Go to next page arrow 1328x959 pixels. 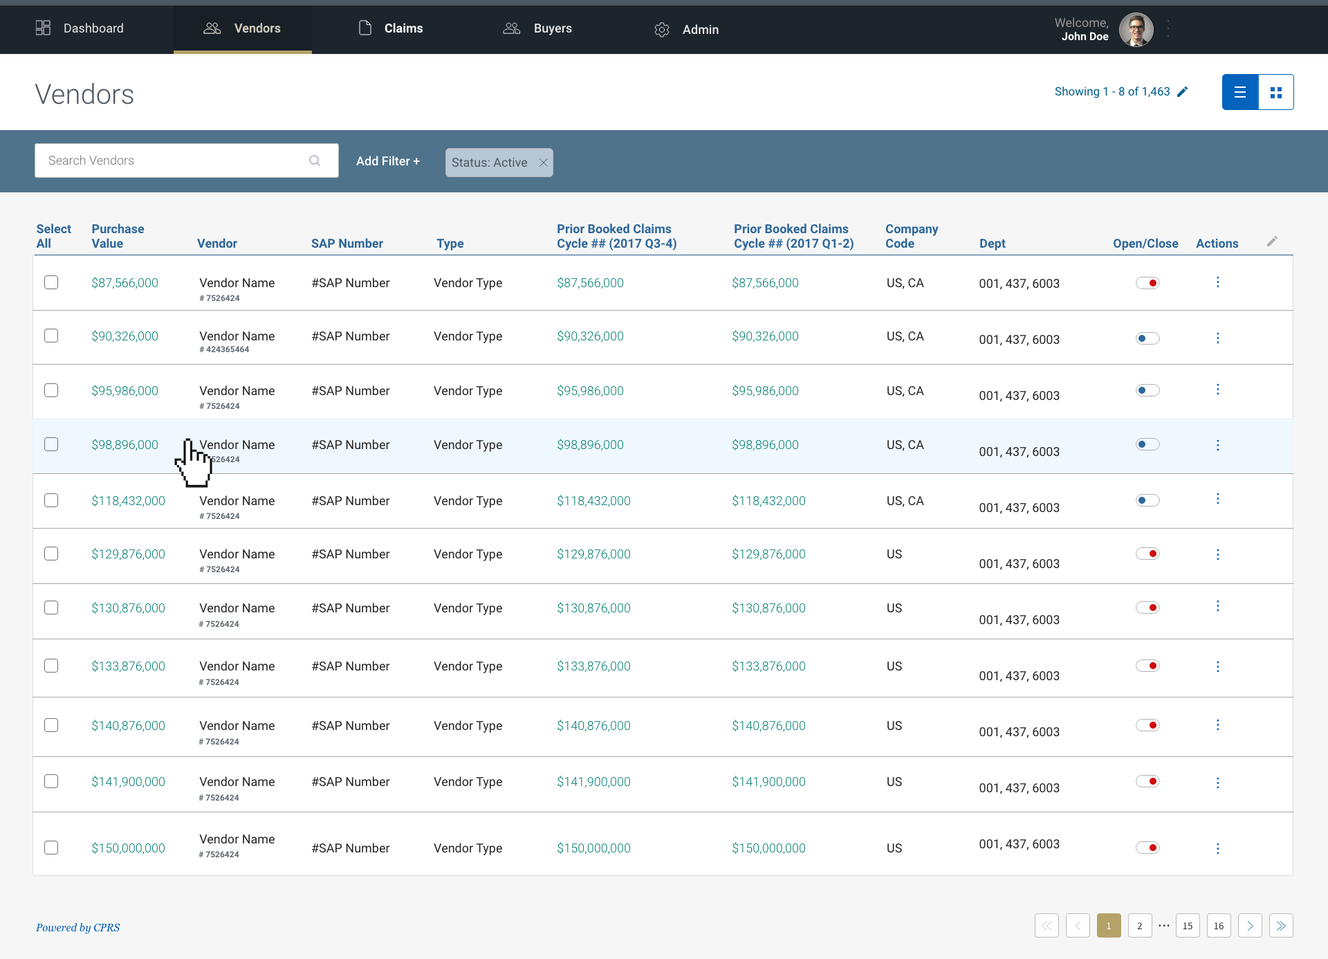pos(1250,926)
